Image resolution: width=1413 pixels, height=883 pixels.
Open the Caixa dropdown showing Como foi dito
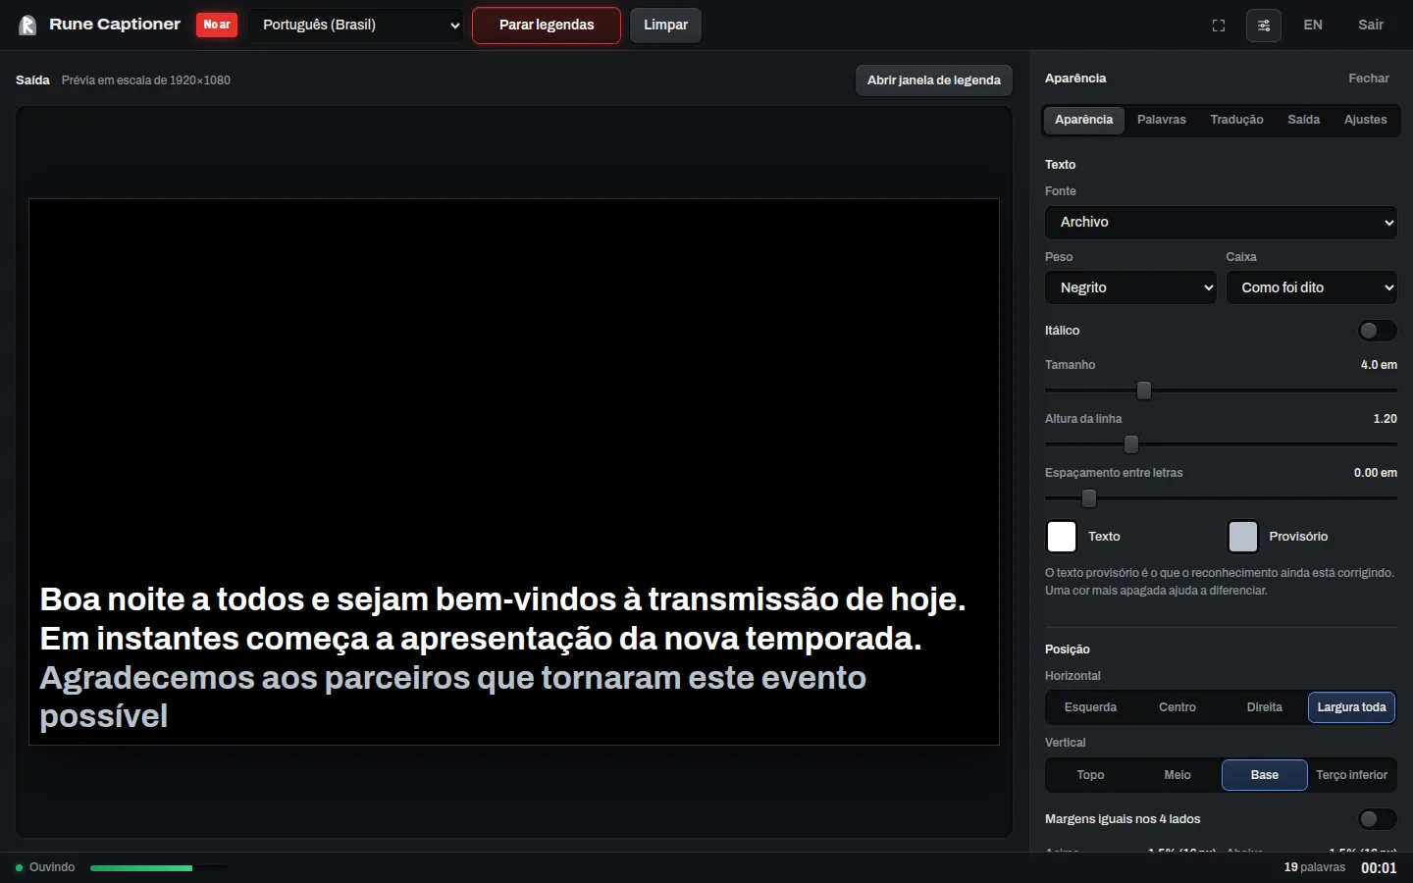tap(1311, 287)
